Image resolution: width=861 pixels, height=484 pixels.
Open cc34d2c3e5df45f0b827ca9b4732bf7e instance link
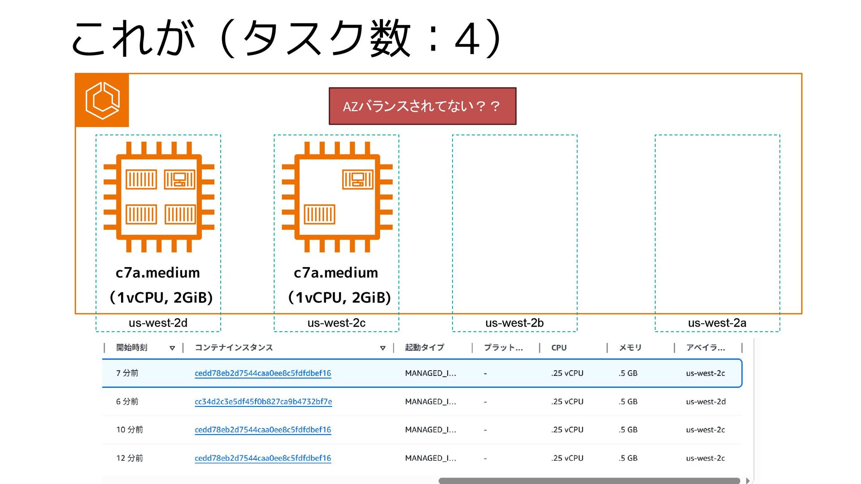coord(263,402)
